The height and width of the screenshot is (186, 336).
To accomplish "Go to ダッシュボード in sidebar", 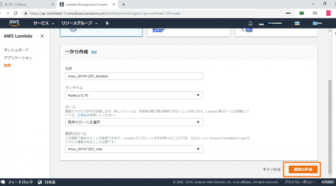I will tap(16, 50).
